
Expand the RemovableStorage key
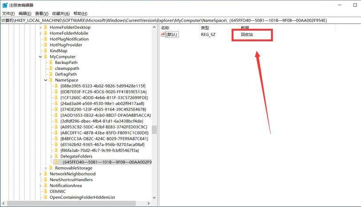(x=46, y=168)
